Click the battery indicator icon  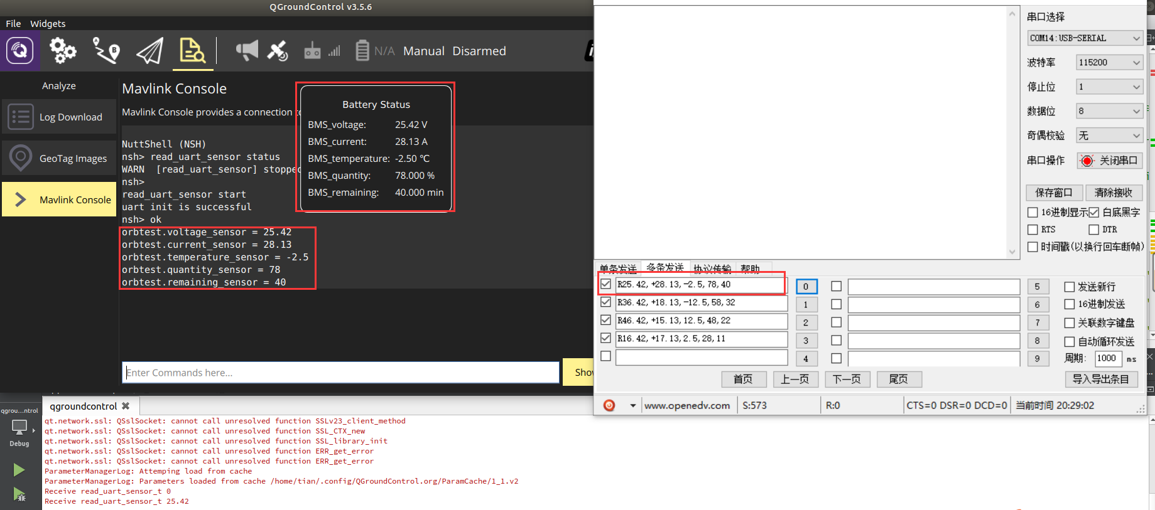click(x=362, y=51)
